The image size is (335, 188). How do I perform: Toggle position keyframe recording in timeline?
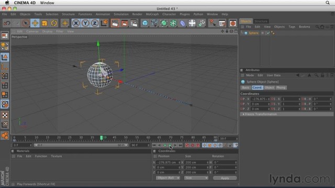point(205,145)
